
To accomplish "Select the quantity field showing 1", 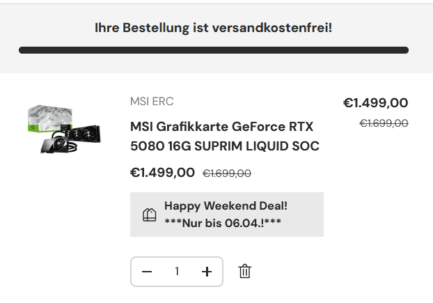I will (x=177, y=272).
